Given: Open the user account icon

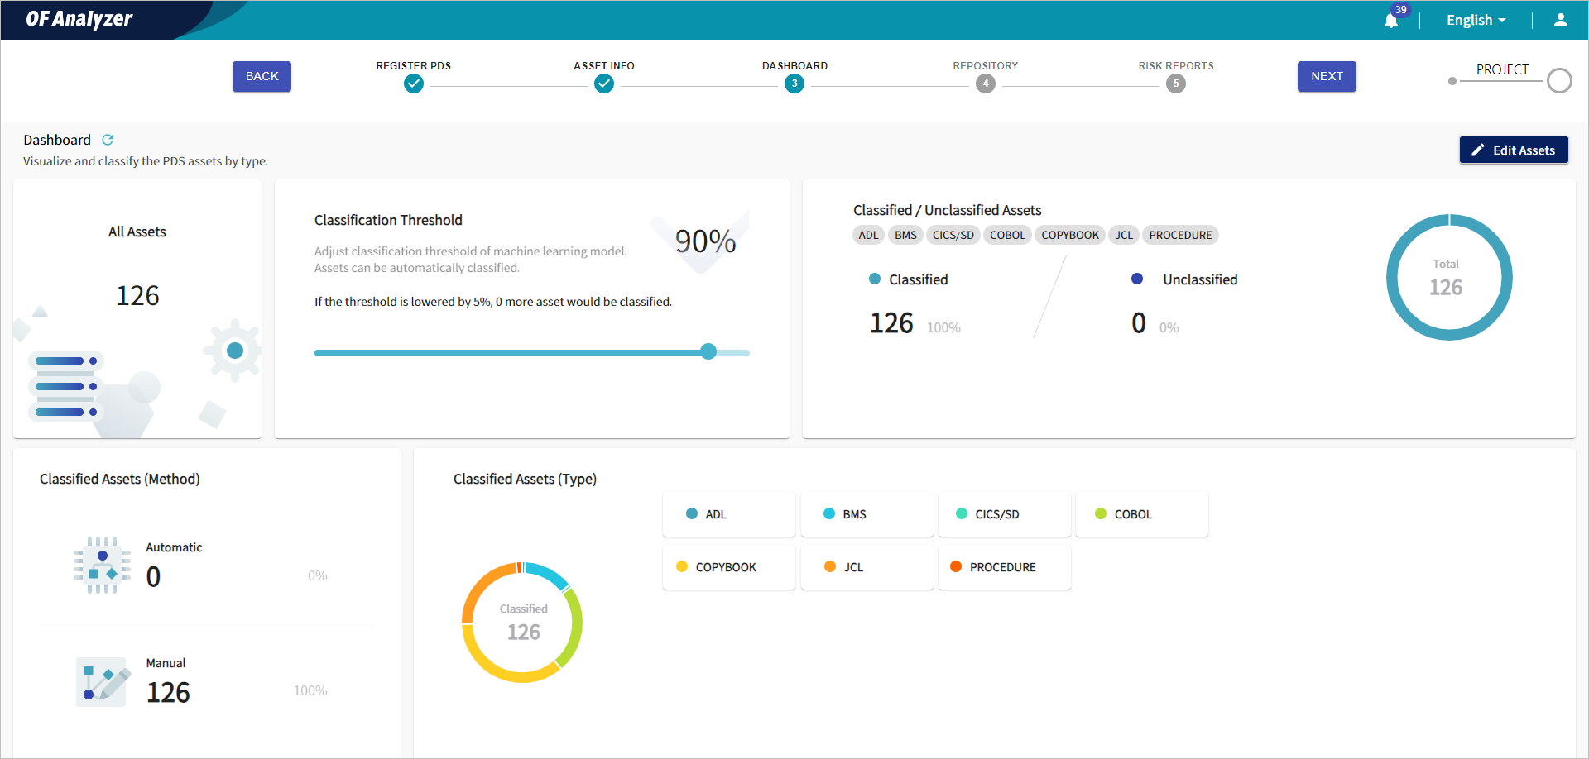Looking at the screenshot, I should pos(1560,20).
